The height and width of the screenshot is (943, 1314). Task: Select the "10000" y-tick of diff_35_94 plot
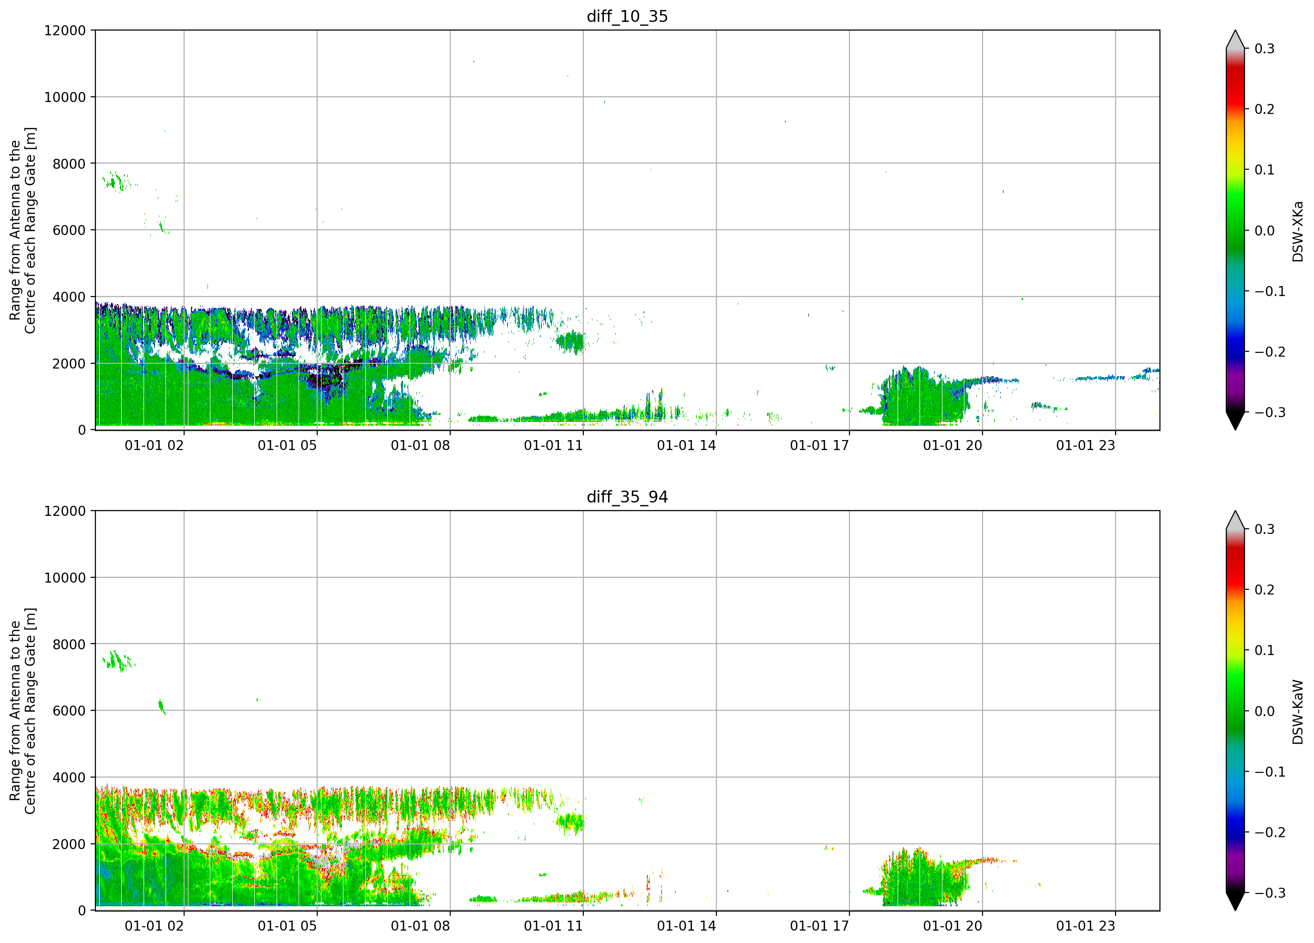click(x=65, y=578)
